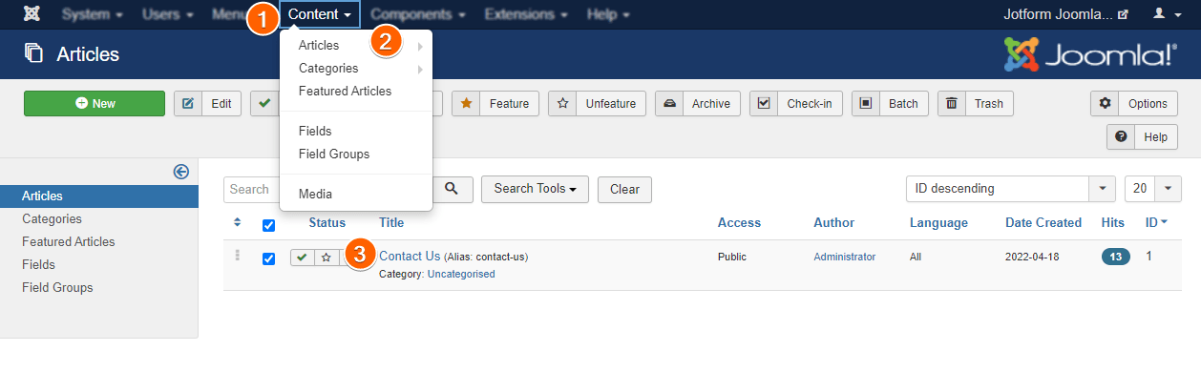Screen dimensions: 1201x392
Task: Click the Joomla logo icon in top bar
Action: tap(32, 14)
